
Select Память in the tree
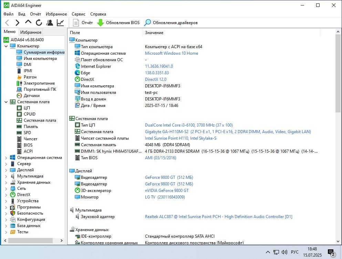pyautogui.click(x=31, y=127)
